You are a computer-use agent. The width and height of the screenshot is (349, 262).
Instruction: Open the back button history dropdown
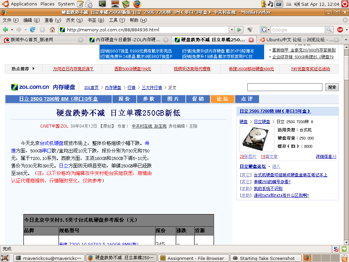pos(12,30)
